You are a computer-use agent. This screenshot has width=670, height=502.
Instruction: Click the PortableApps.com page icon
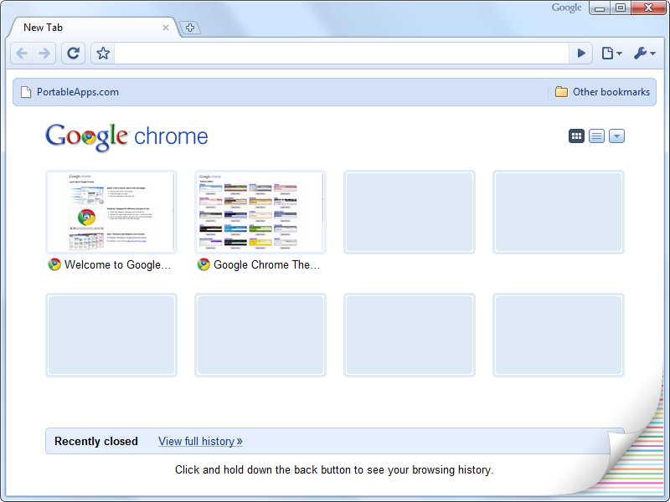pyautogui.click(x=26, y=92)
